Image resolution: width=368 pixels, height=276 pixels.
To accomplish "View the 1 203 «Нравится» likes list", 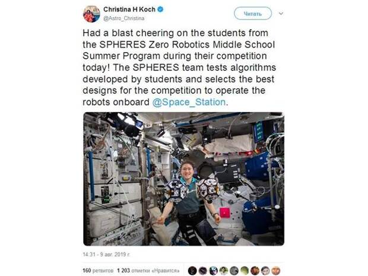I will [x=148, y=271].
